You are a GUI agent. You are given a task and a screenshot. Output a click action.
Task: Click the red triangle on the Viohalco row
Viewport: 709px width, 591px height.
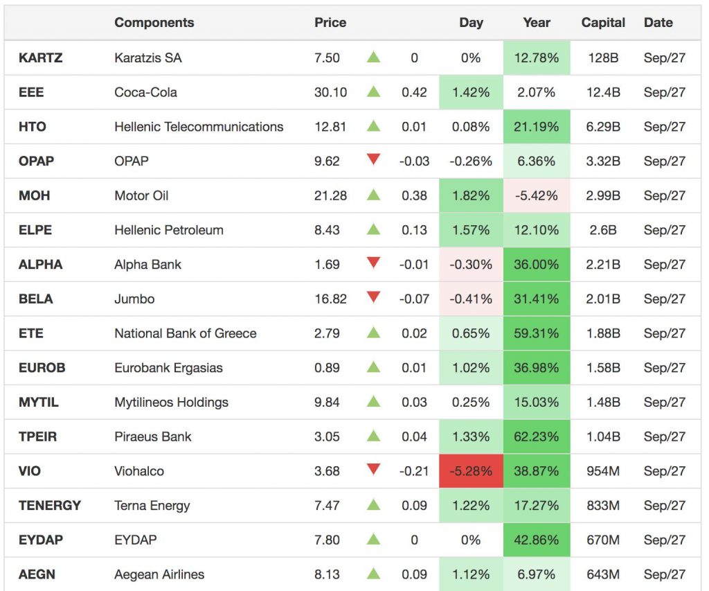pos(373,470)
